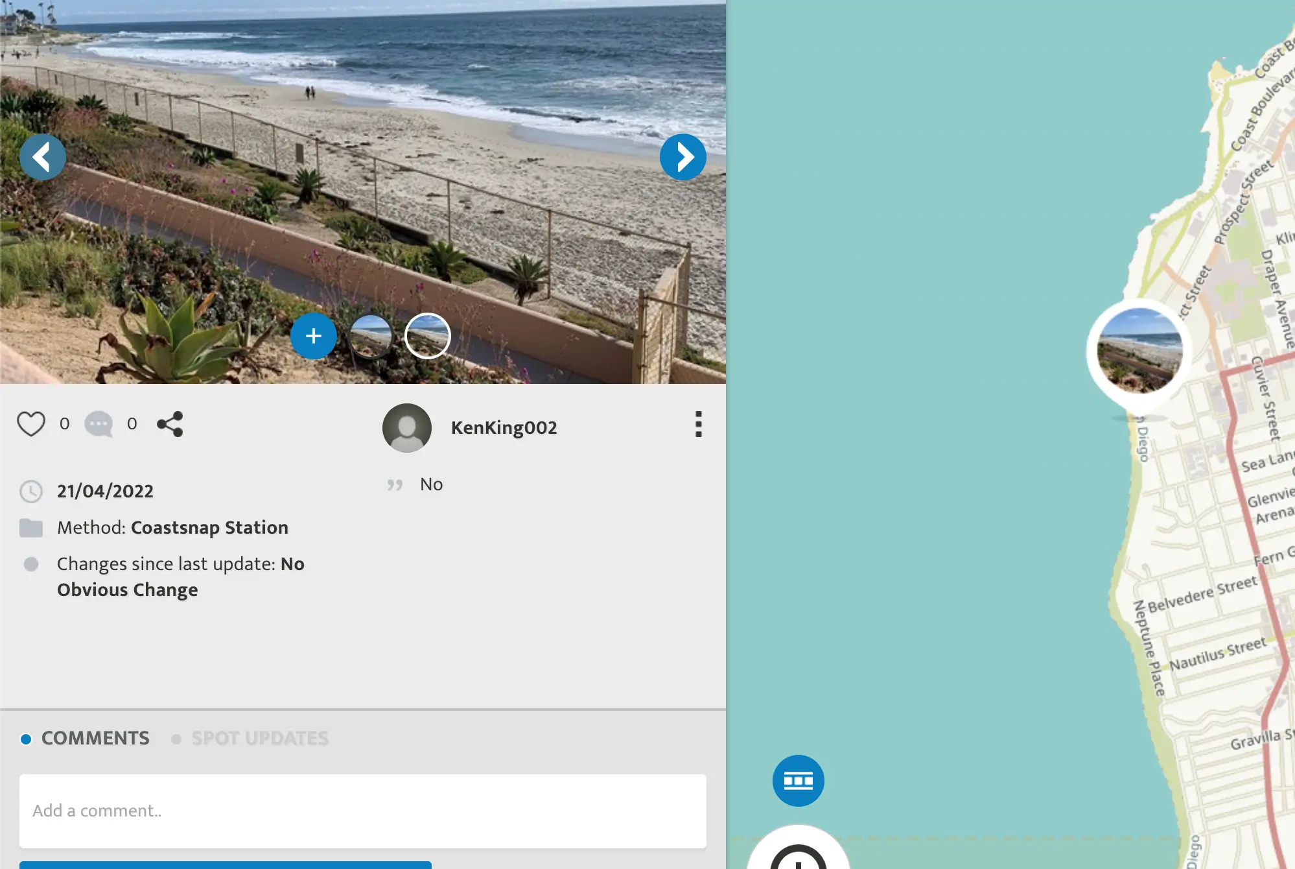Click the 21/04/2022 date entry
The height and width of the screenshot is (869, 1295).
click(105, 492)
